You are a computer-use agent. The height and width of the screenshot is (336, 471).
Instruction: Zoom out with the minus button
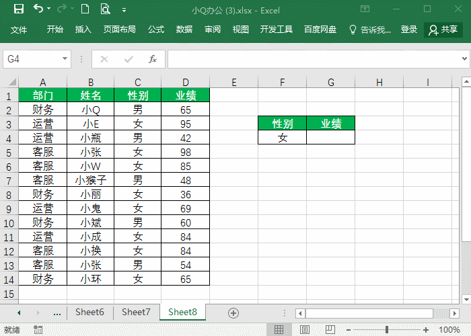coord(349,330)
